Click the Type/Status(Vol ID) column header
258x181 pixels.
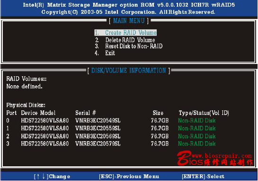(x=204, y=113)
